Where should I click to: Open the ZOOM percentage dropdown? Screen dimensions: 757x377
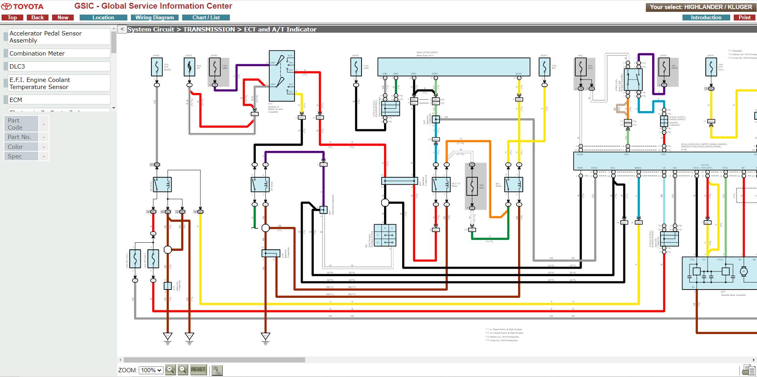(151, 370)
